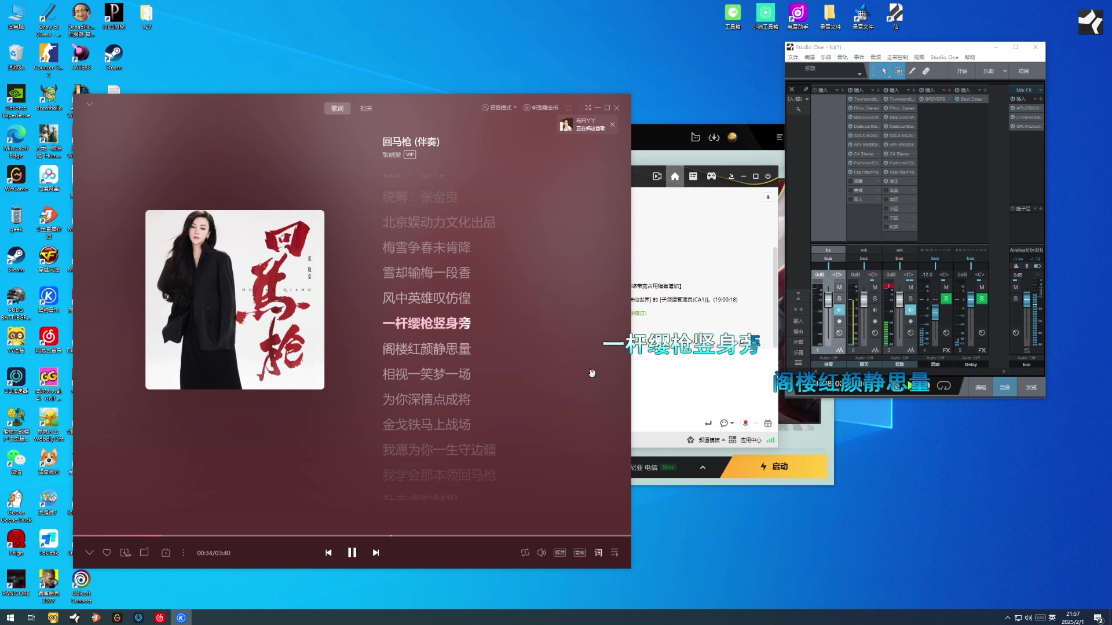
Task: Open the more options dots in player bar
Action: point(183,553)
